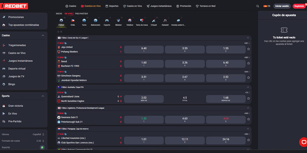Image resolution: width=307 pixels, height=153 pixels.
Task: Favorite the Swansea Sub-21 match
Action: (x=248, y=119)
